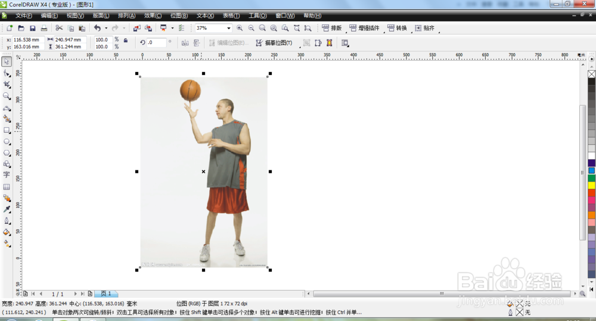Viewport: 596px width, 321px height.
Task: Pick the white color swatch
Action: click(x=591, y=156)
